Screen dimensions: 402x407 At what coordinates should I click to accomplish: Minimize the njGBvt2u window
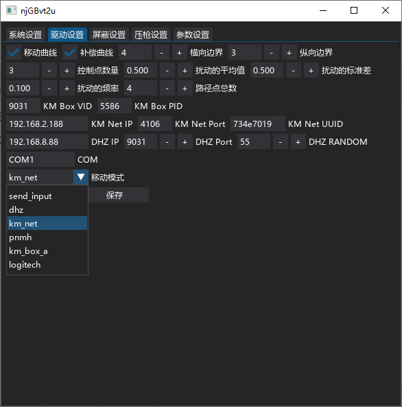[323, 11]
